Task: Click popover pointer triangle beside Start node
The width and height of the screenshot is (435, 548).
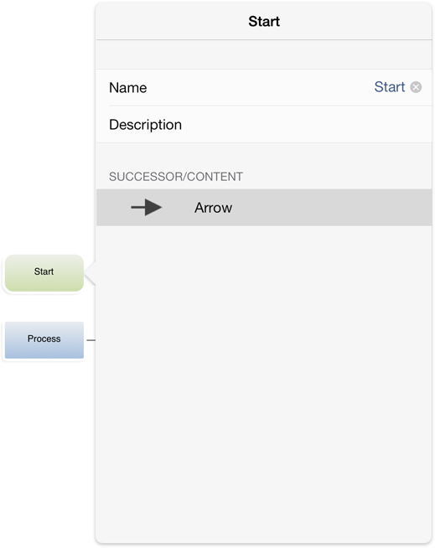Action: (x=91, y=273)
